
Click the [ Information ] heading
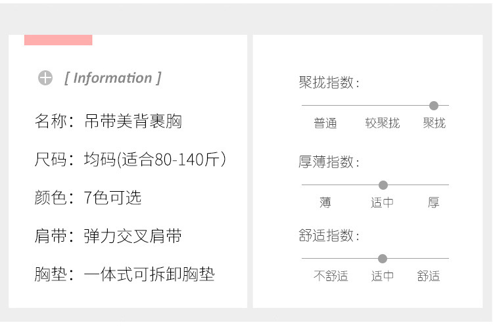(112, 78)
